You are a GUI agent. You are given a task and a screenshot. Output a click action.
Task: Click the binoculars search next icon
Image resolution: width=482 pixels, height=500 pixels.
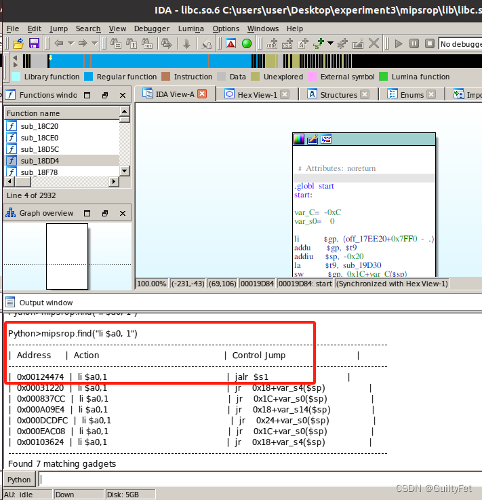pyautogui.click(x=166, y=43)
